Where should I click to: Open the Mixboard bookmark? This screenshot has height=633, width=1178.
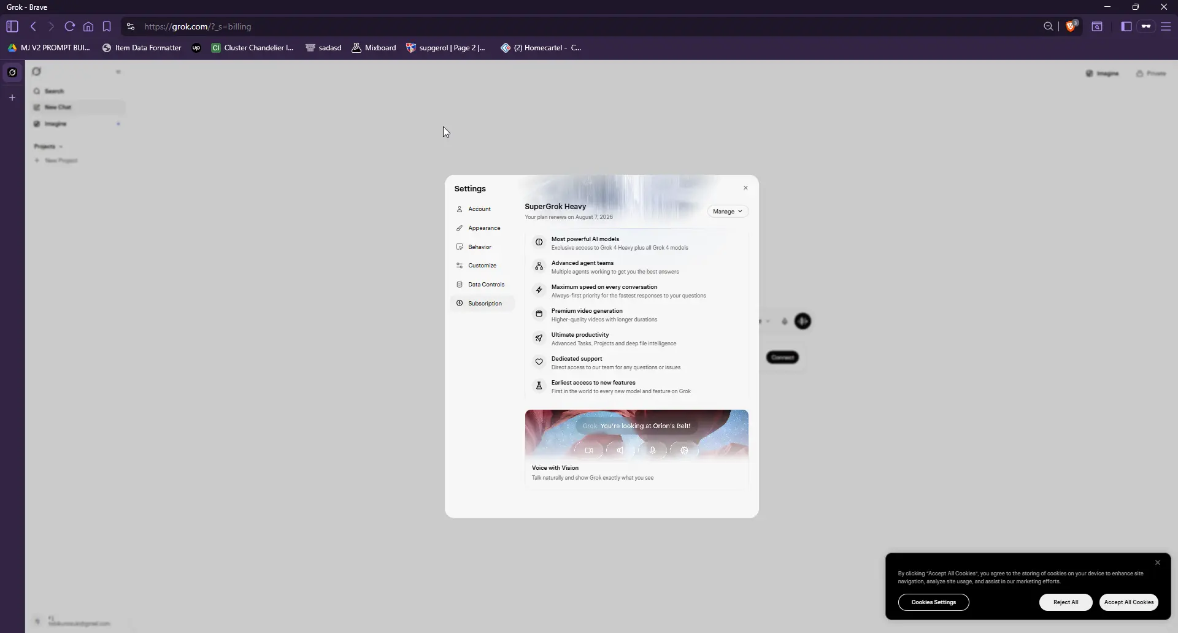pyautogui.click(x=374, y=48)
